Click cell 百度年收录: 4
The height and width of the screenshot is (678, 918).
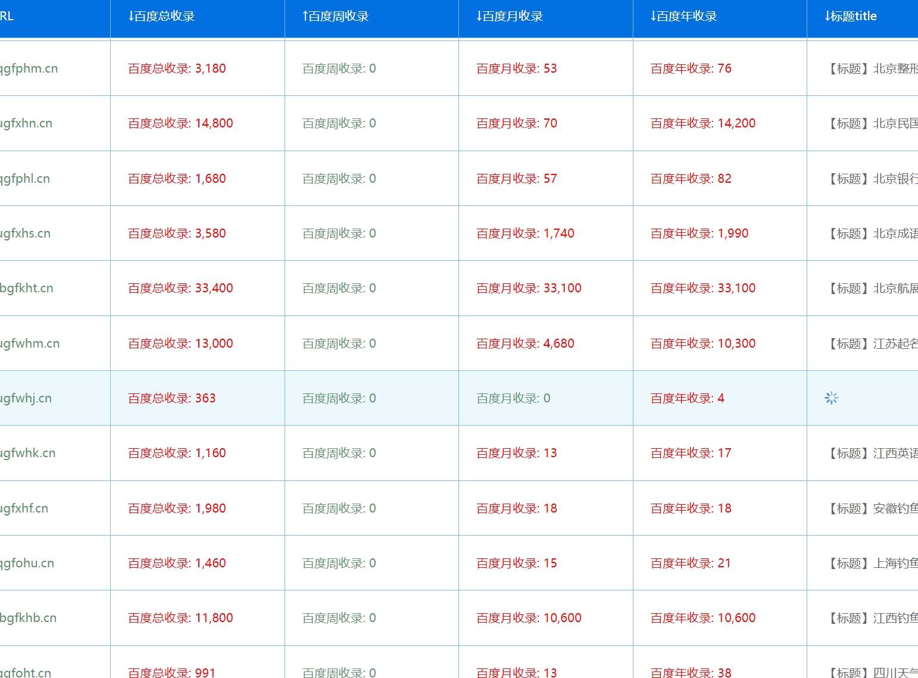687,398
